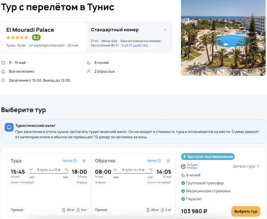Click the moon icon beside 6 ночей
This screenshot has width=267, height=219.
[x=89, y=63]
